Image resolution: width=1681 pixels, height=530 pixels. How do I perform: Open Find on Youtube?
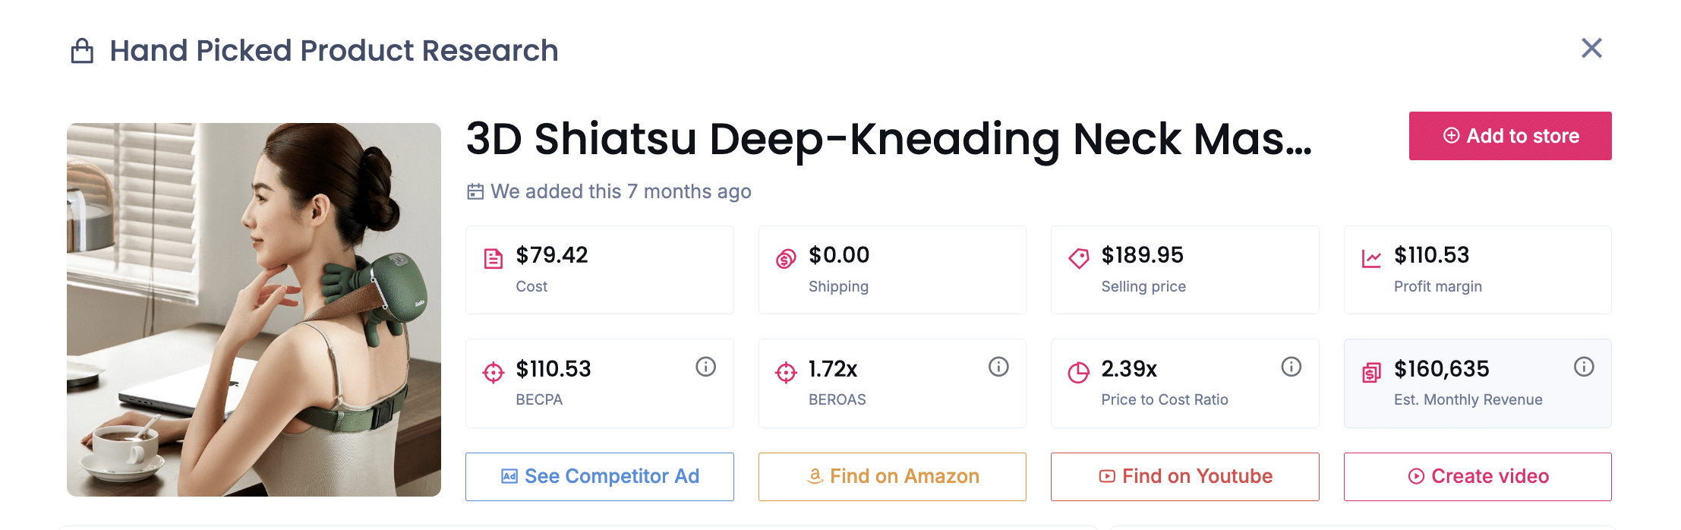[x=1184, y=477]
